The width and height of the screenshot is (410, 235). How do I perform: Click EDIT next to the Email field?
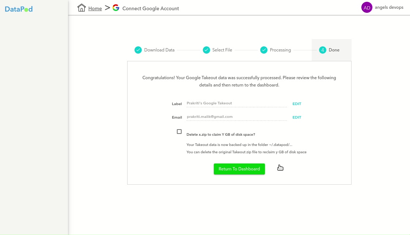[x=297, y=117]
